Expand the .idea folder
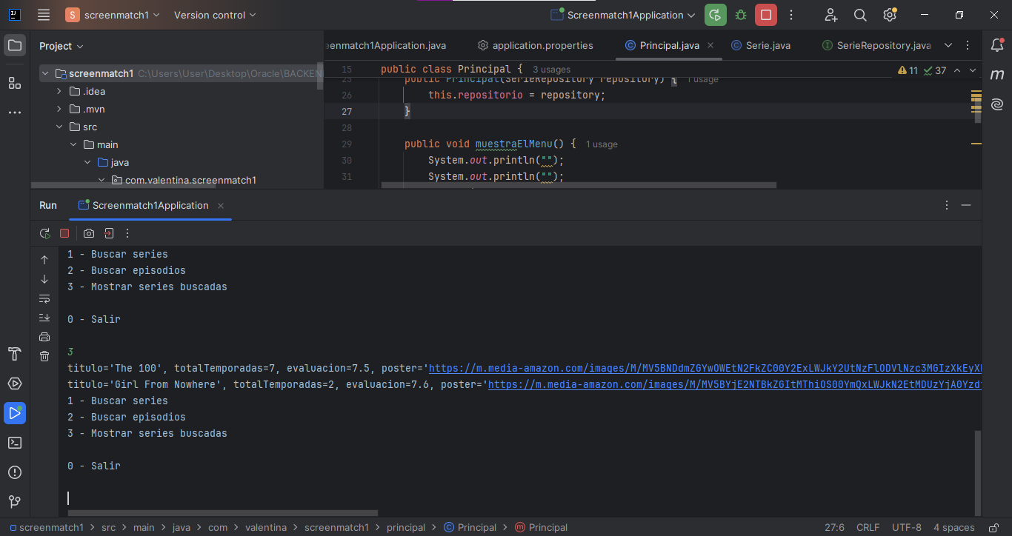The width and height of the screenshot is (1012, 536). (x=59, y=91)
